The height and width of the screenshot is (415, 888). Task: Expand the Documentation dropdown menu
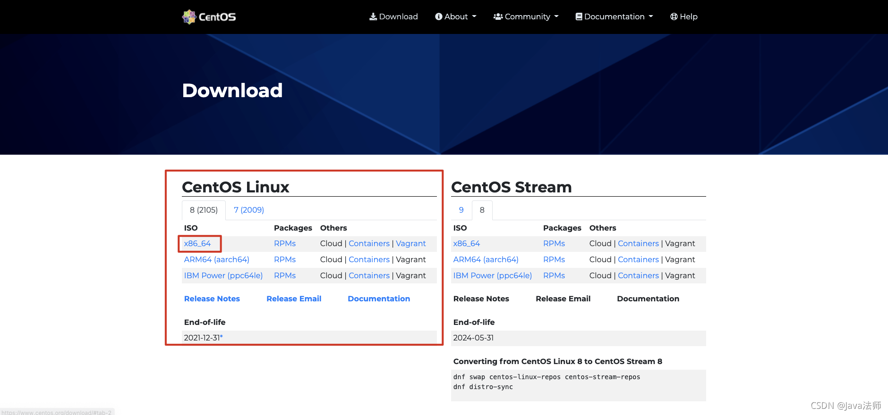(614, 17)
